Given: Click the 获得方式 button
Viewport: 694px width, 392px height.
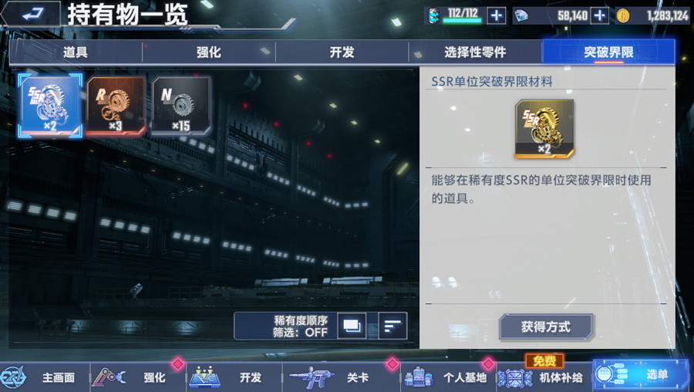Looking at the screenshot, I should click(546, 327).
